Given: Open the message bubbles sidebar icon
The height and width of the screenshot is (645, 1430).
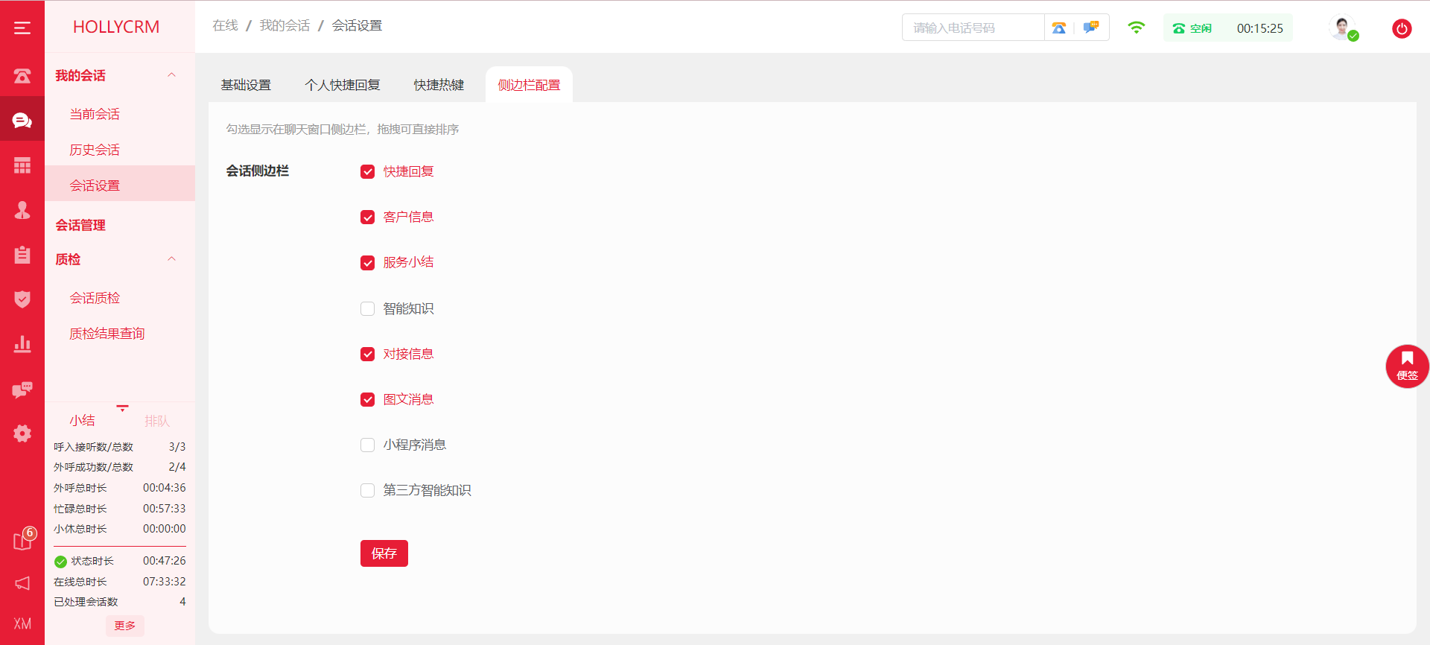Looking at the screenshot, I should click(x=22, y=389).
